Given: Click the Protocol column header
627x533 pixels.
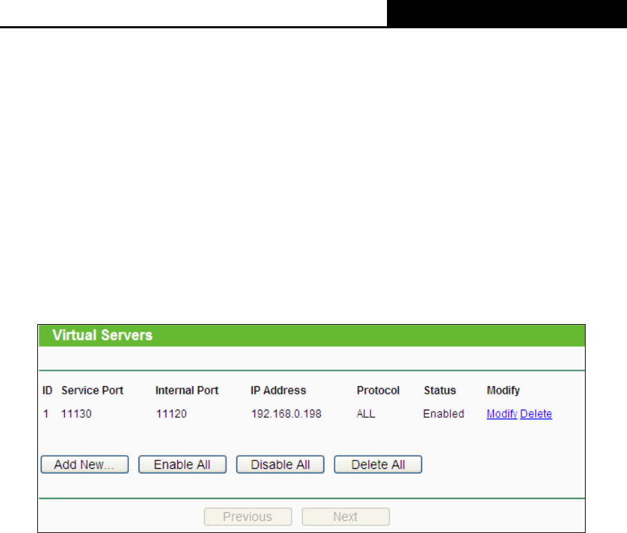Looking at the screenshot, I should click(x=378, y=390).
